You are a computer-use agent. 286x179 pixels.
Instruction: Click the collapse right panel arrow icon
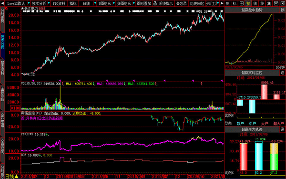point(283,3)
